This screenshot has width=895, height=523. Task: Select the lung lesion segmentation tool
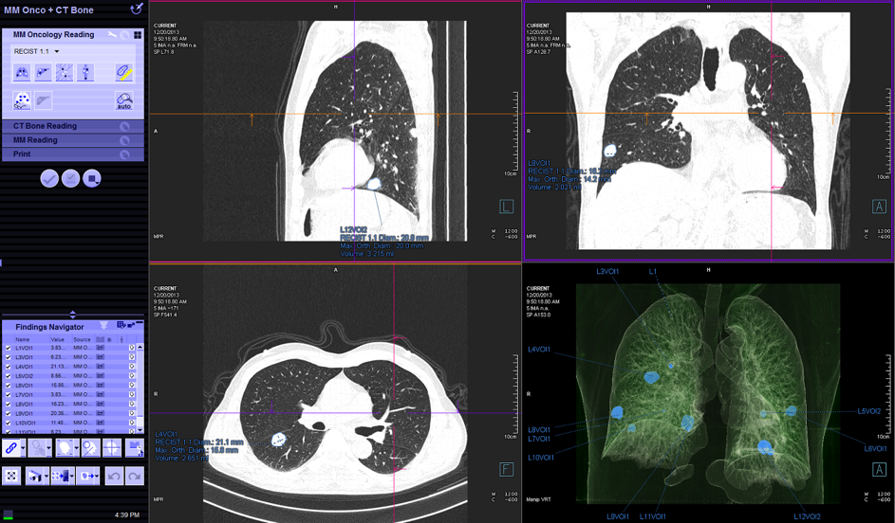21,72
